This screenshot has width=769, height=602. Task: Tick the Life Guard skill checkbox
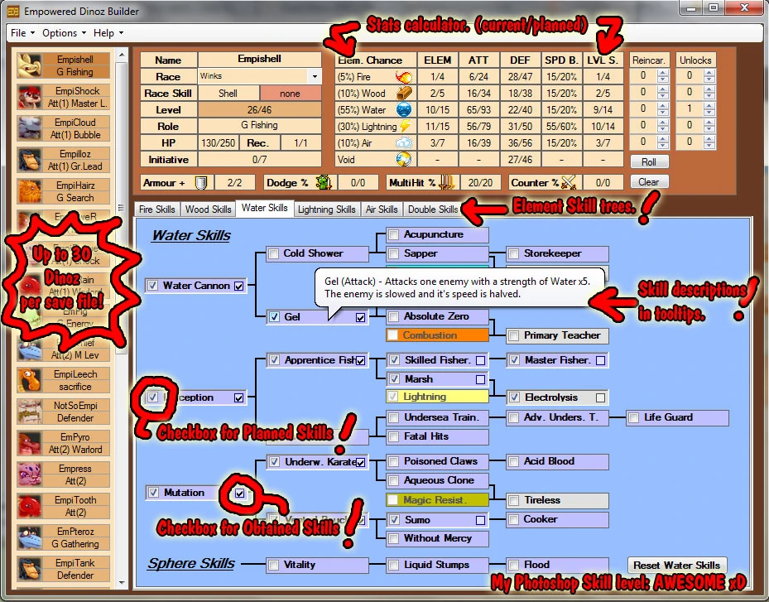coord(633,417)
